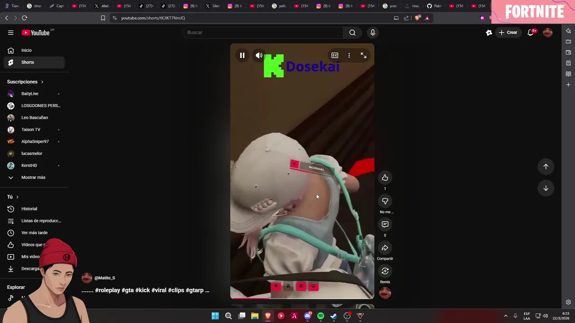
Task: Open the comments panel of the Short
Action: [385, 224]
